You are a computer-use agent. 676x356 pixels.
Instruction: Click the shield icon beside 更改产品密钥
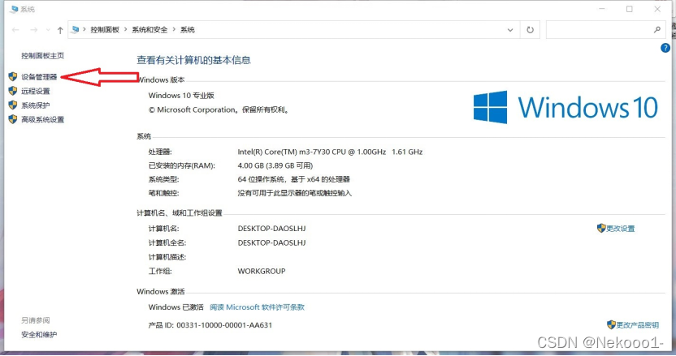611,324
